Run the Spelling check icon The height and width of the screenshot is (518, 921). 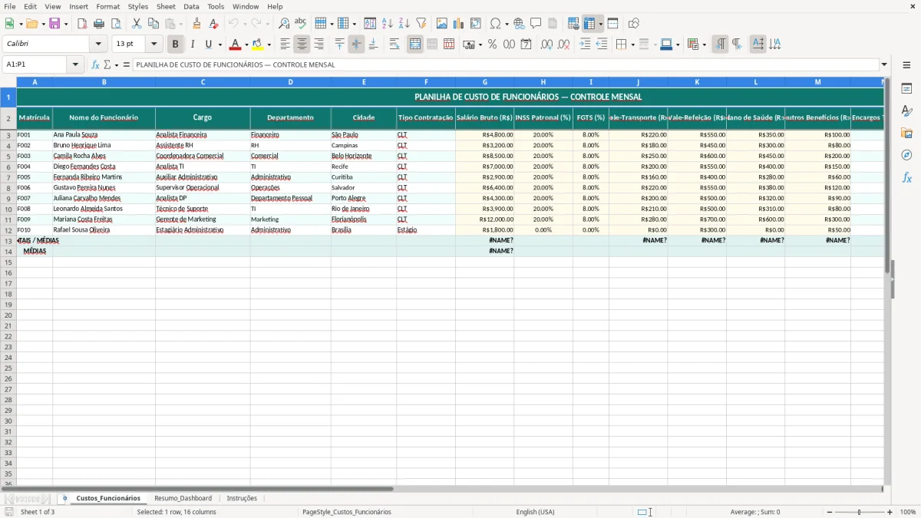(x=301, y=24)
